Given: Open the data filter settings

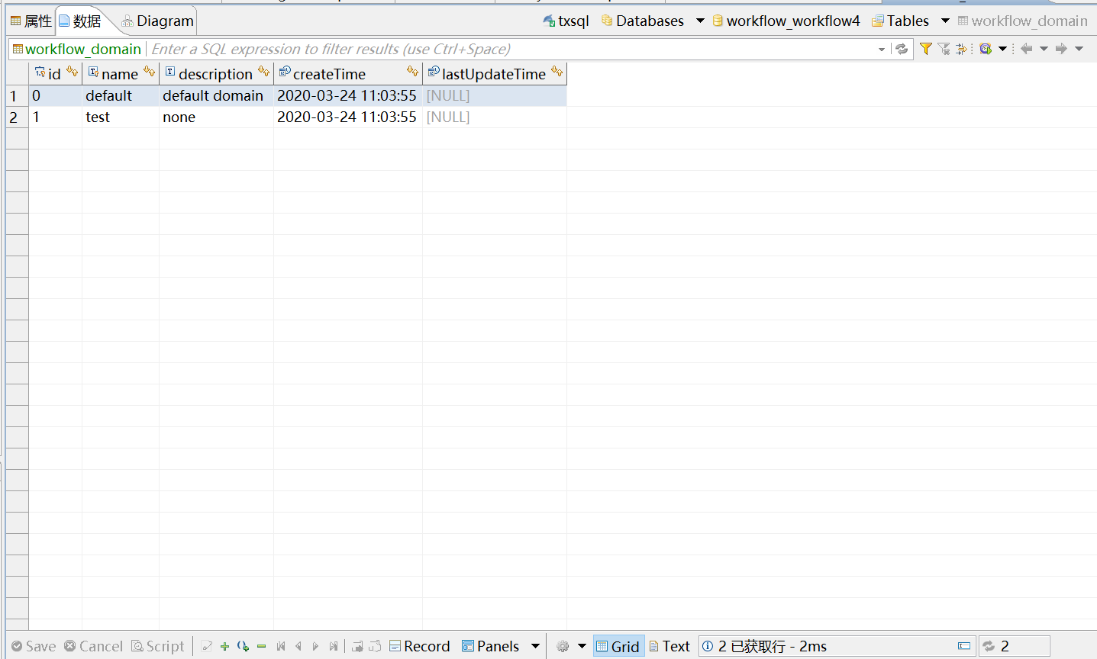Looking at the screenshot, I should [925, 49].
